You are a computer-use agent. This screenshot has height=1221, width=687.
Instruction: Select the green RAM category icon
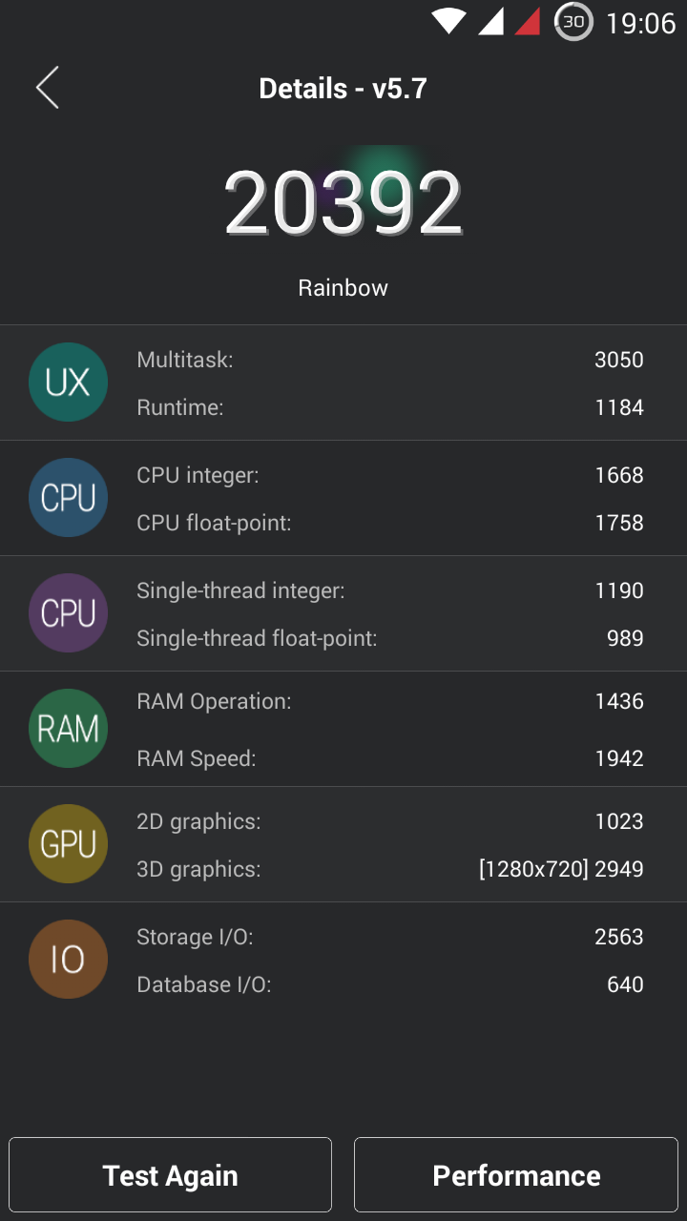pos(68,729)
